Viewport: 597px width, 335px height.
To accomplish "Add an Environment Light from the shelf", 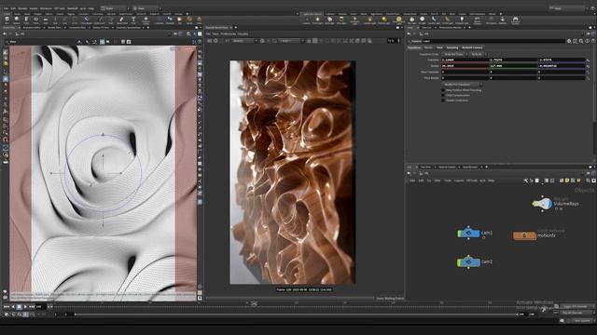I will pos(398,20).
